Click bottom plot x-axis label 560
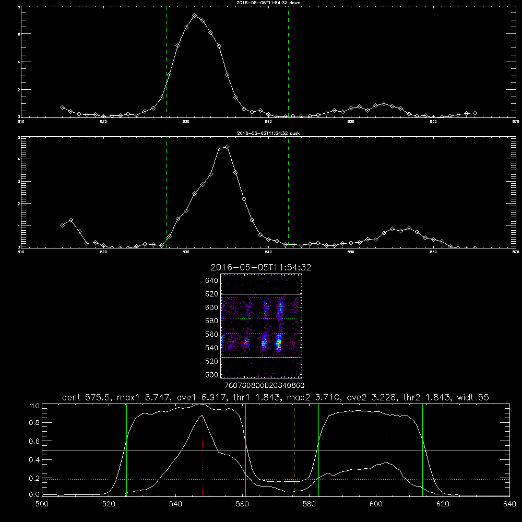This screenshot has height=522, width=522. (242, 504)
